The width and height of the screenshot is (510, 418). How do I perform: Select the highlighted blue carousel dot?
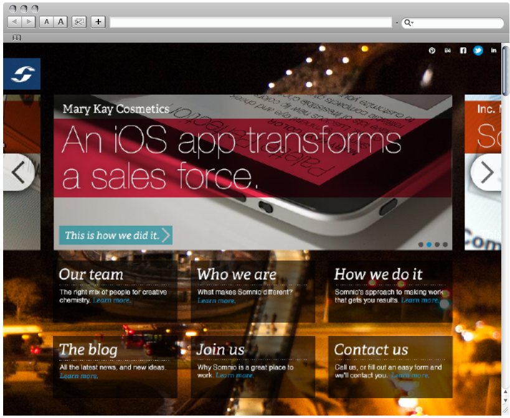click(429, 244)
